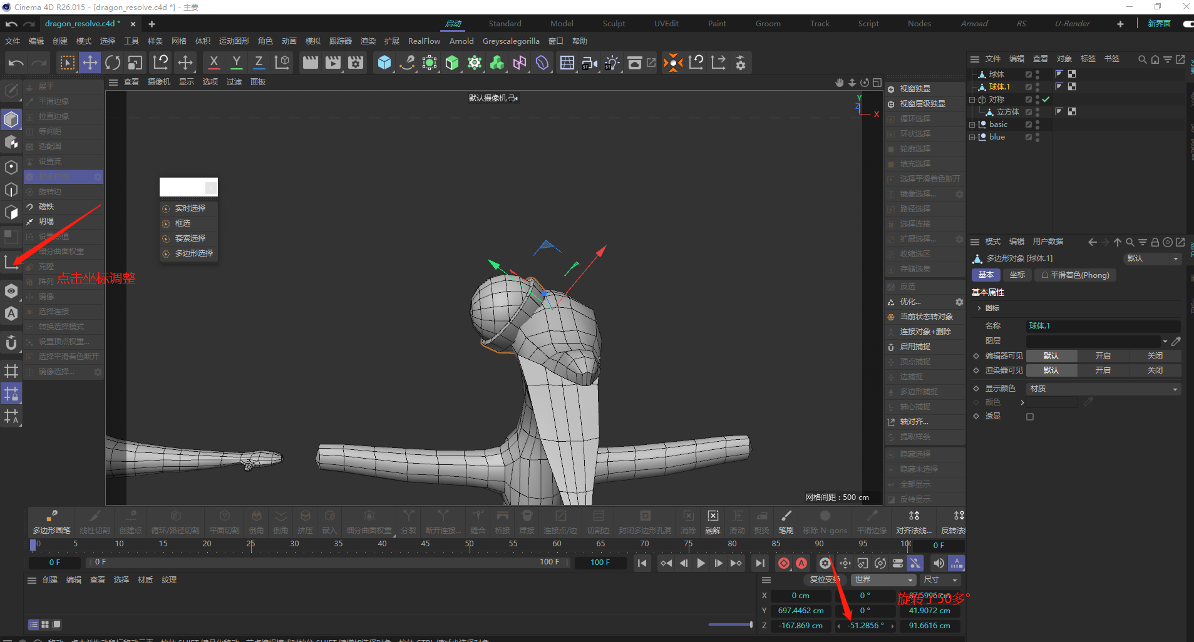Image resolution: width=1194 pixels, height=642 pixels.
Task: Click the Play Forward button
Action: 701,563
